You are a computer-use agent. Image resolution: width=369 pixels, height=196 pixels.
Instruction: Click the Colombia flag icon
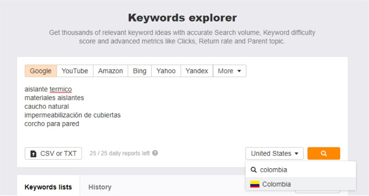click(x=255, y=184)
